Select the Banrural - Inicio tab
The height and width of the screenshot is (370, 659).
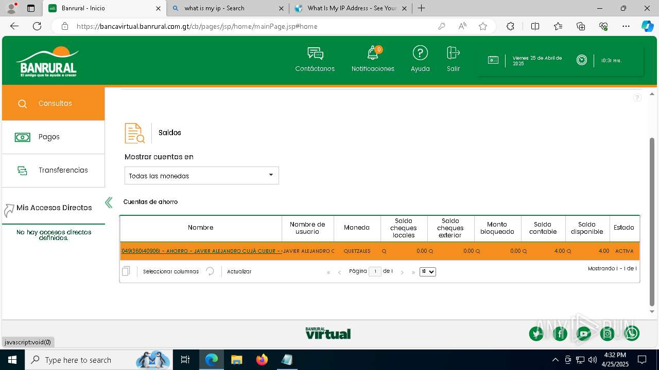[104, 8]
